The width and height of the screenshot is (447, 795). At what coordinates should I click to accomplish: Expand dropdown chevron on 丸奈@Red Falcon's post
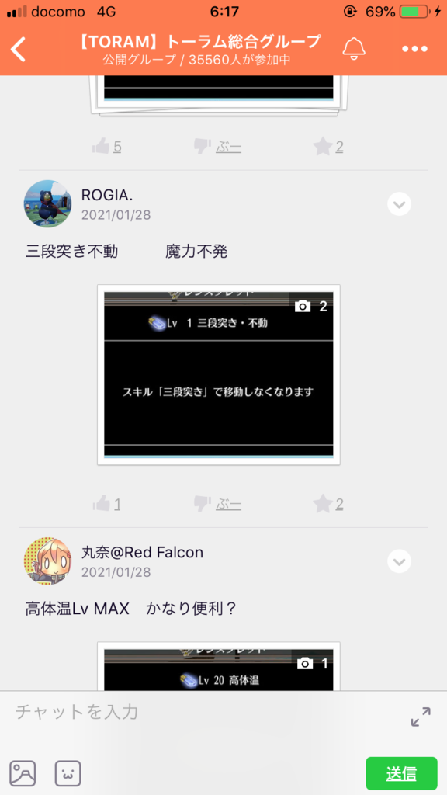[399, 561]
